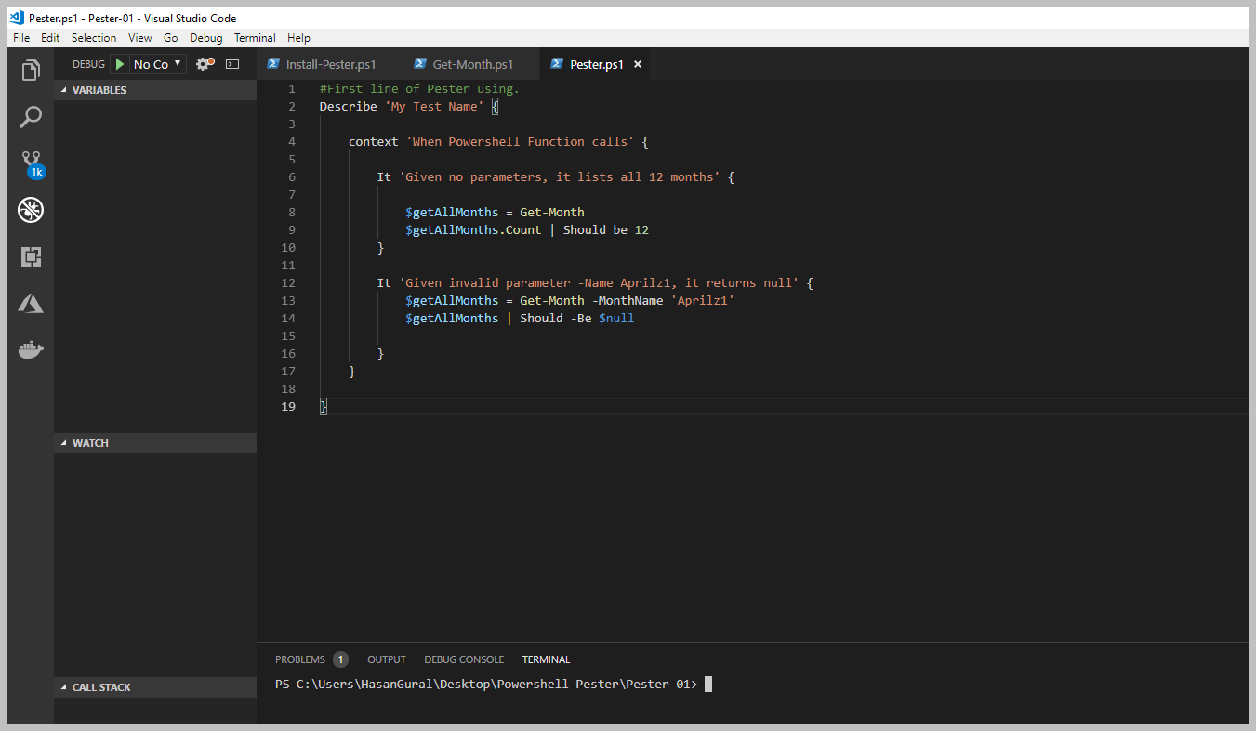Click 'Should be 12' text on line 9

click(x=606, y=229)
